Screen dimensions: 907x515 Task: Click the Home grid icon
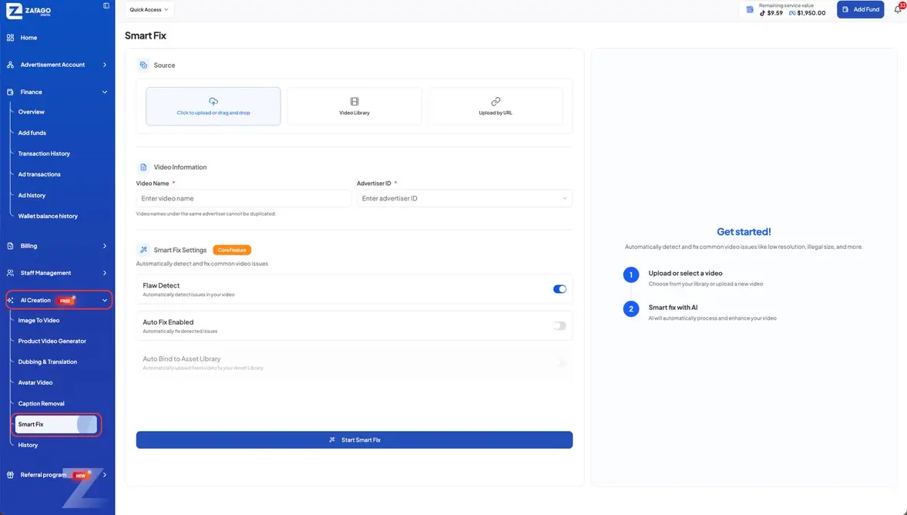[11, 38]
